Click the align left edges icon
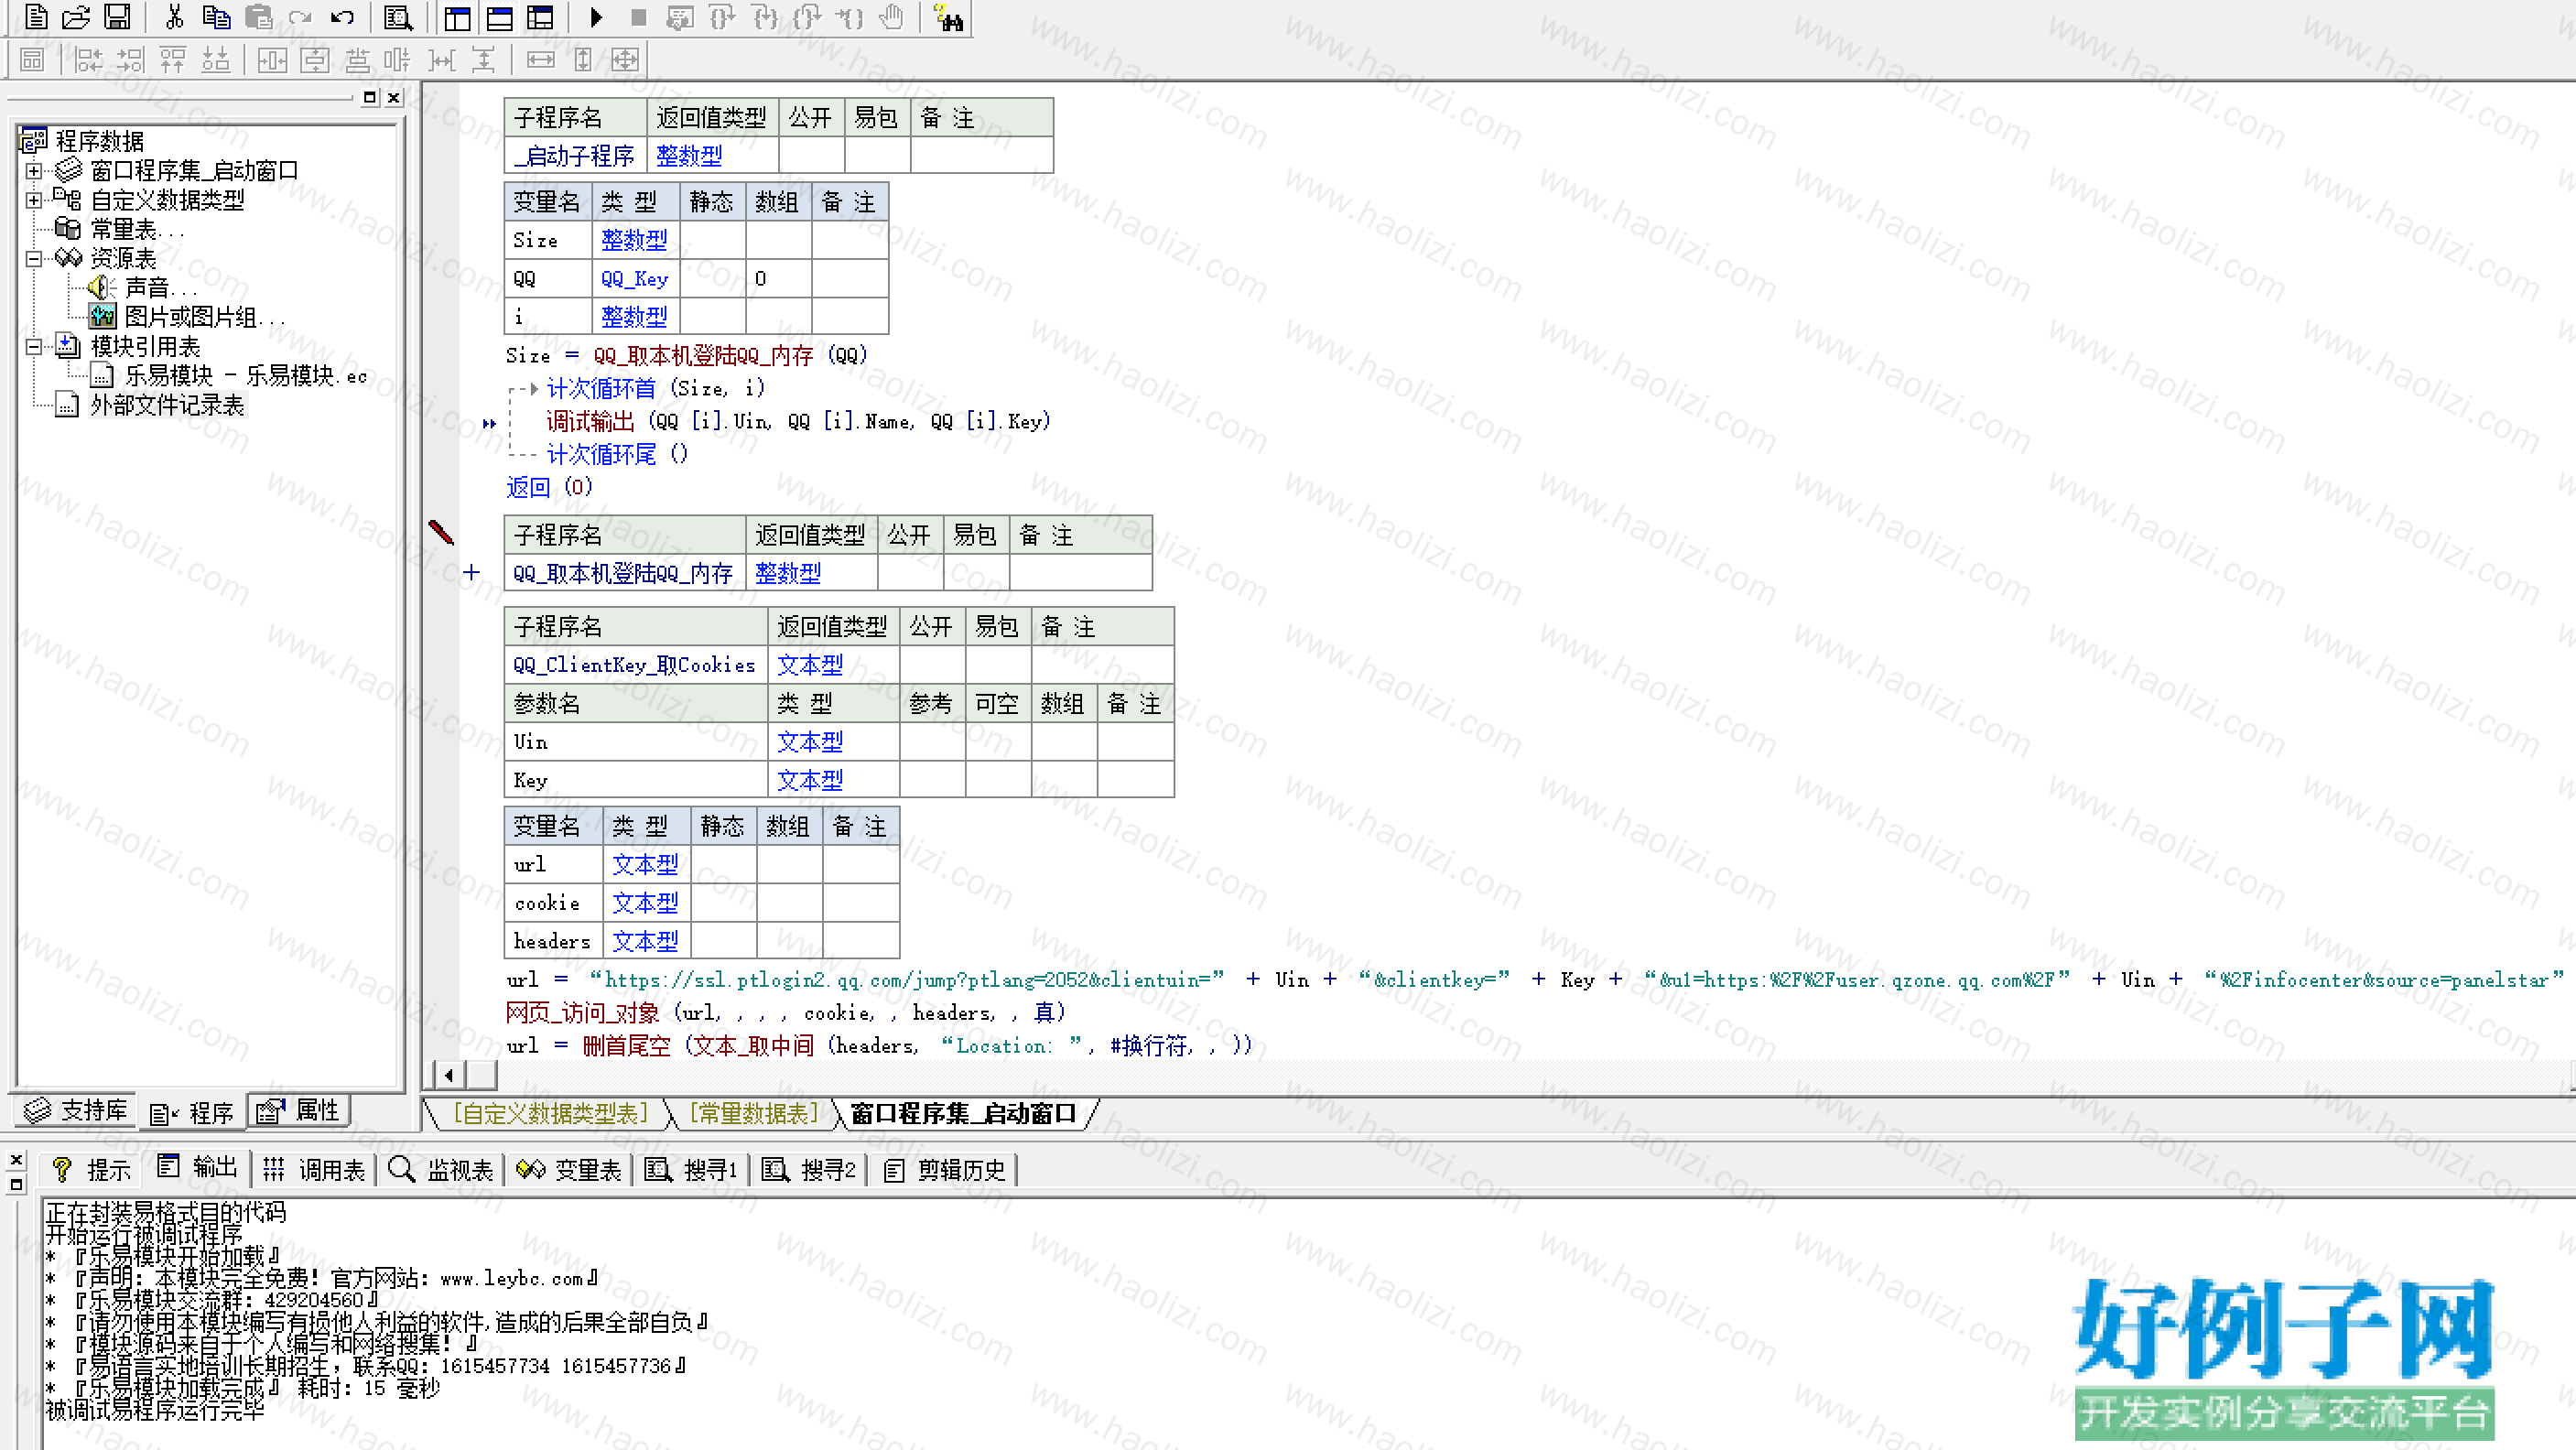Screen dimensions: 2576x1450 (88, 60)
